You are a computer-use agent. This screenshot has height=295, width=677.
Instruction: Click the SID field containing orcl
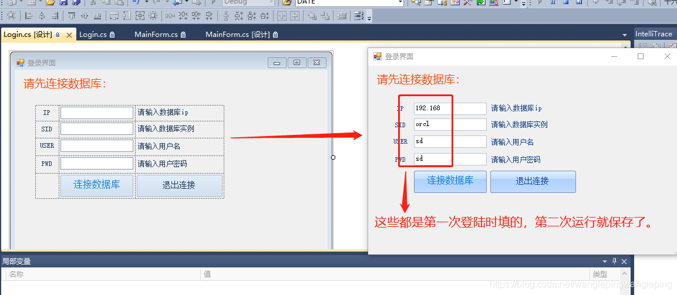click(450, 125)
